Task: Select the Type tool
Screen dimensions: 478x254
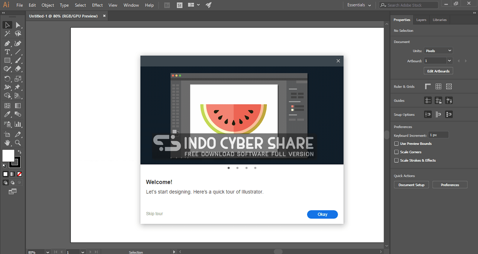Action: click(7, 52)
